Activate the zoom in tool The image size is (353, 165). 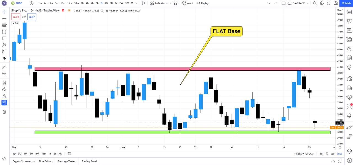(x=4, y=74)
